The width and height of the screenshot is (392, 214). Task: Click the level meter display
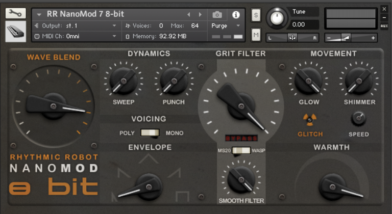click(351, 18)
